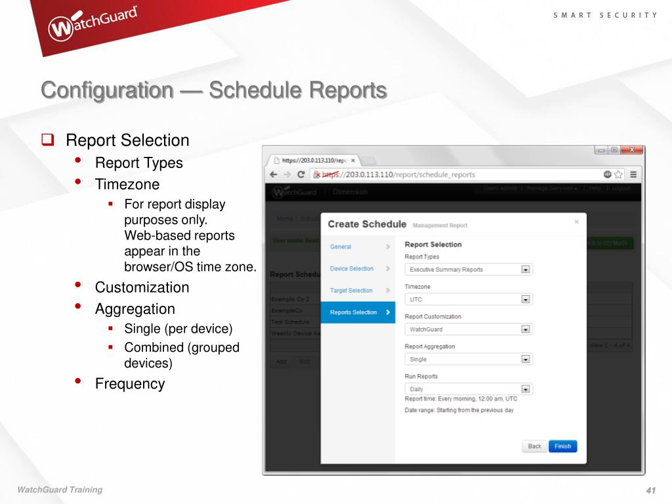Open the Timezone dropdown showing UTC
672x504 pixels.
pos(469,299)
